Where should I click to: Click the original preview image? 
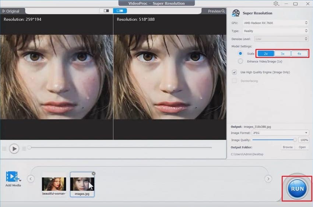tap(56, 77)
